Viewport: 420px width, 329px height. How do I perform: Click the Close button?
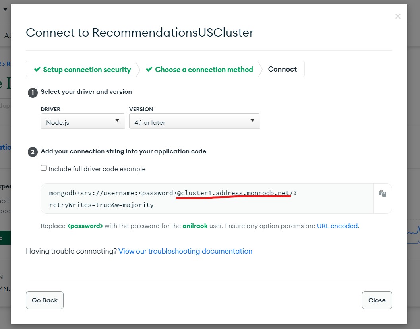point(377,300)
